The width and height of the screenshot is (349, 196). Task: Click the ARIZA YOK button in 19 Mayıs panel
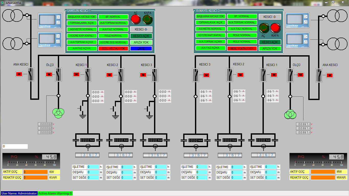pyautogui.click(x=270, y=48)
